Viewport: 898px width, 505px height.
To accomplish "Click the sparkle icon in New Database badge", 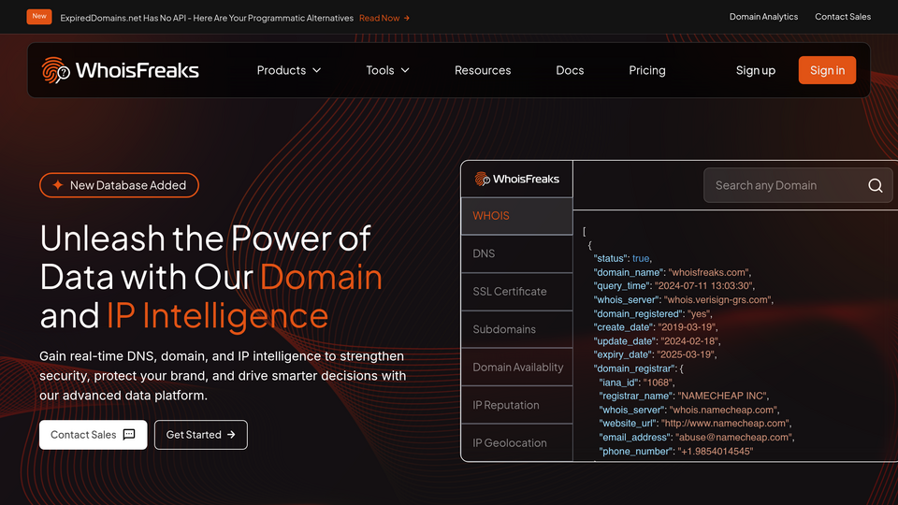I will coord(58,185).
